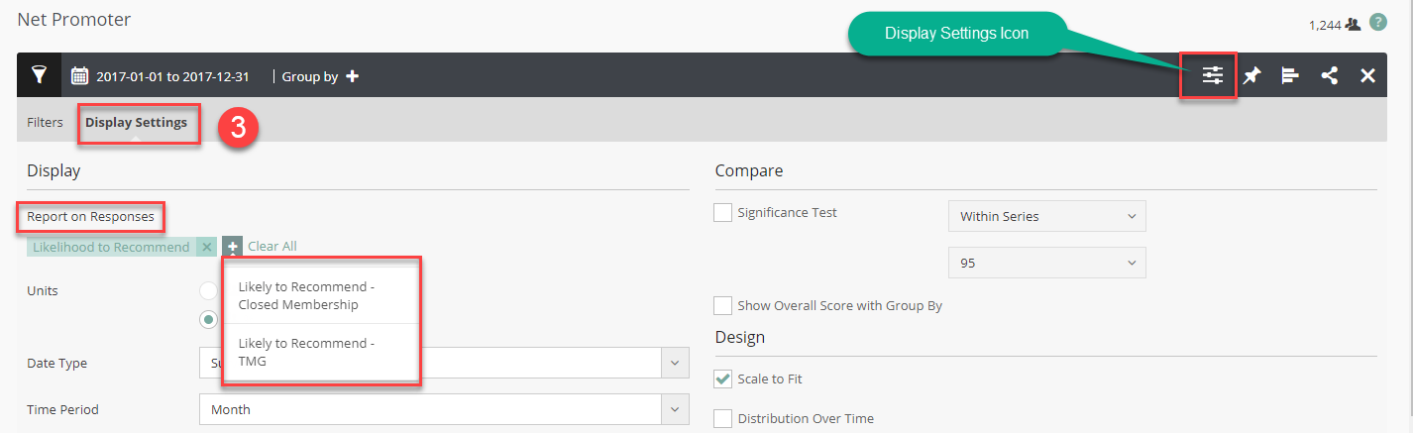Click the bar chart type icon
Viewport: 1413px width, 433px height.
(x=1290, y=75)
